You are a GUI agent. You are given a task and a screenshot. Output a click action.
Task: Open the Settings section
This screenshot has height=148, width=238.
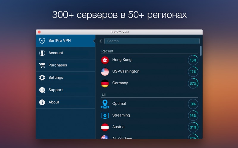65,78
